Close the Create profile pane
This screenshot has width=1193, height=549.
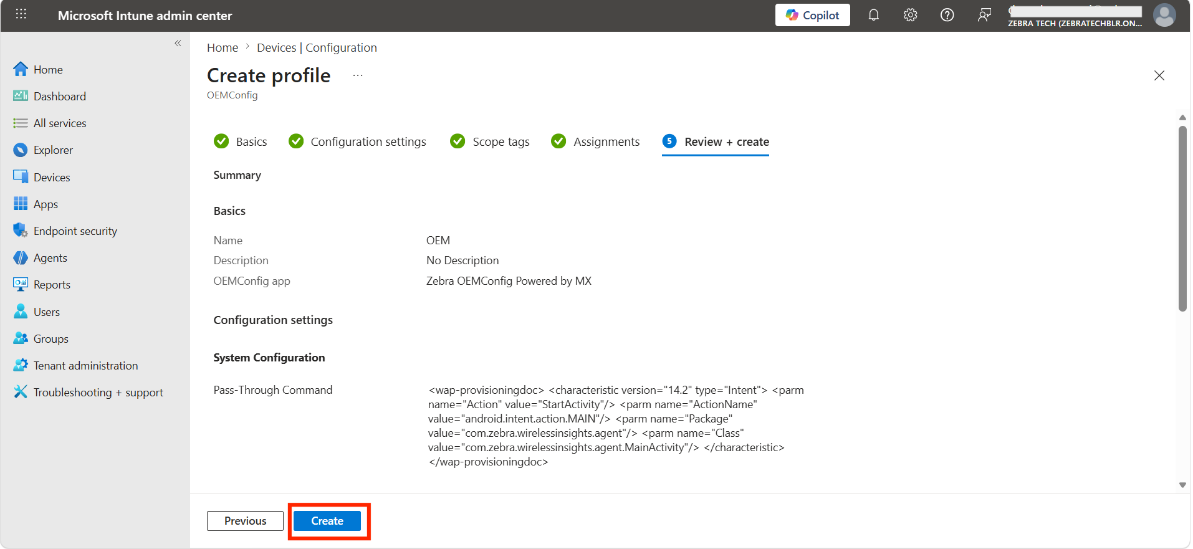(x=1159, y=75)
